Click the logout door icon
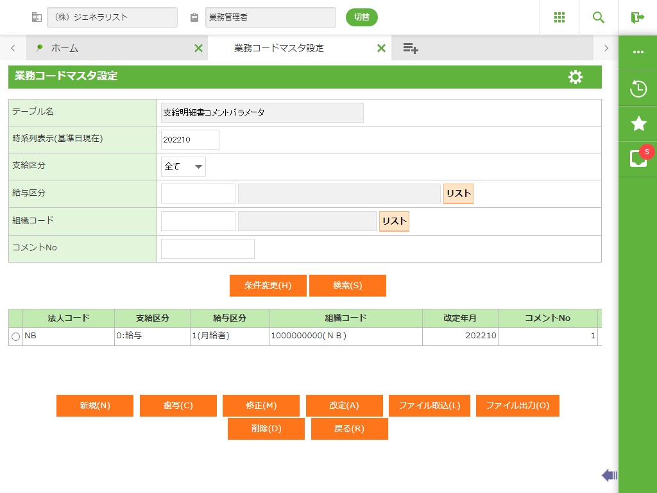The width and height of the screenshot is (657, 493). [637, 17]
